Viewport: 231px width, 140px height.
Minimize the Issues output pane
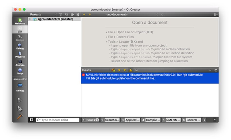(210, 70)
